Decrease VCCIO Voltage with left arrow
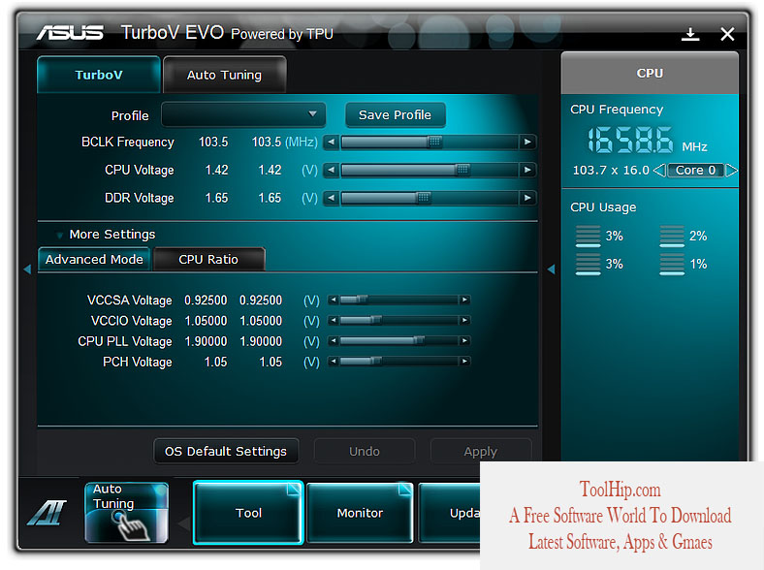The image size is (764, 570). (x=333, y=320)
